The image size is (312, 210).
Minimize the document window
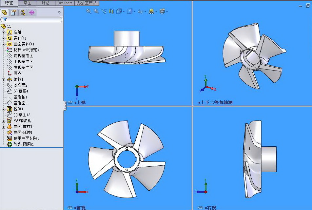pos(301,6)
